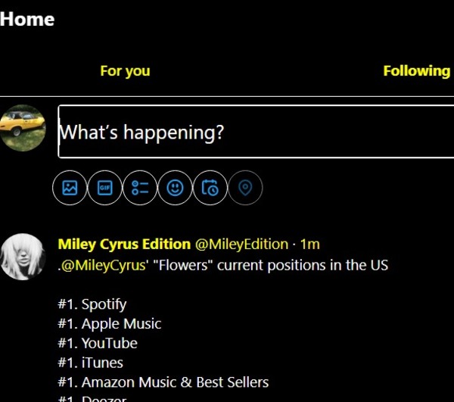Click your profile avatar with the yellow car
This screenshot has width=454, height=402.
pos(23,128)
